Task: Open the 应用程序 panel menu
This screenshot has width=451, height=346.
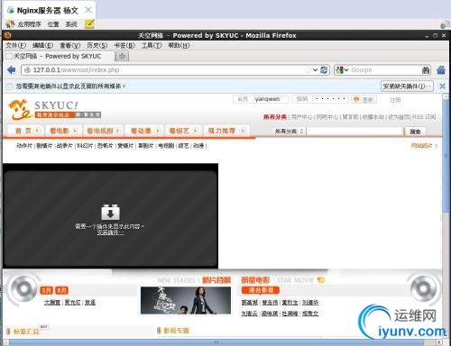Action: point(29,24)
